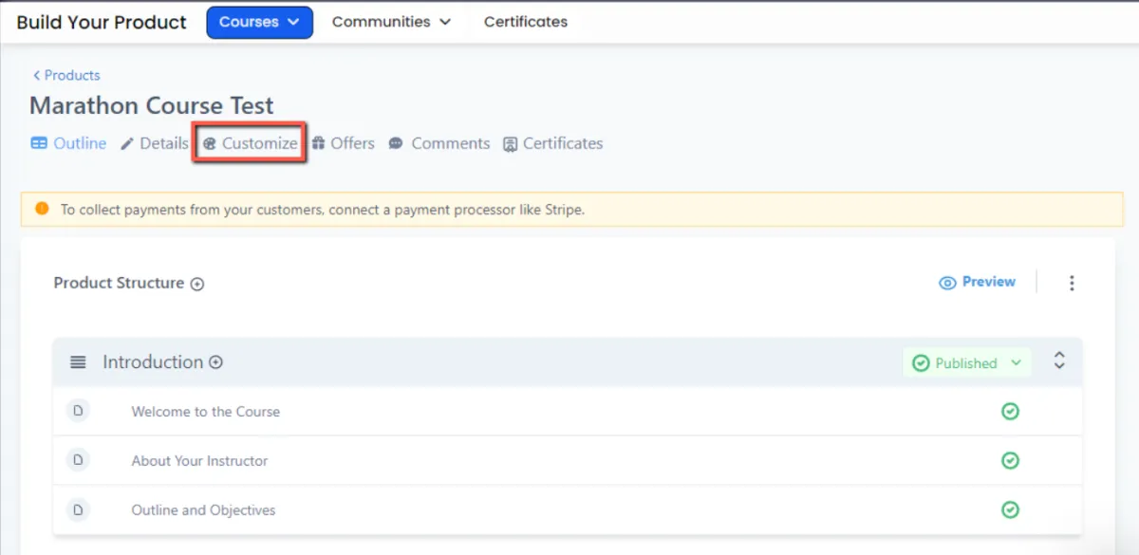Open About Your Instructor lesson

(199, 461)
